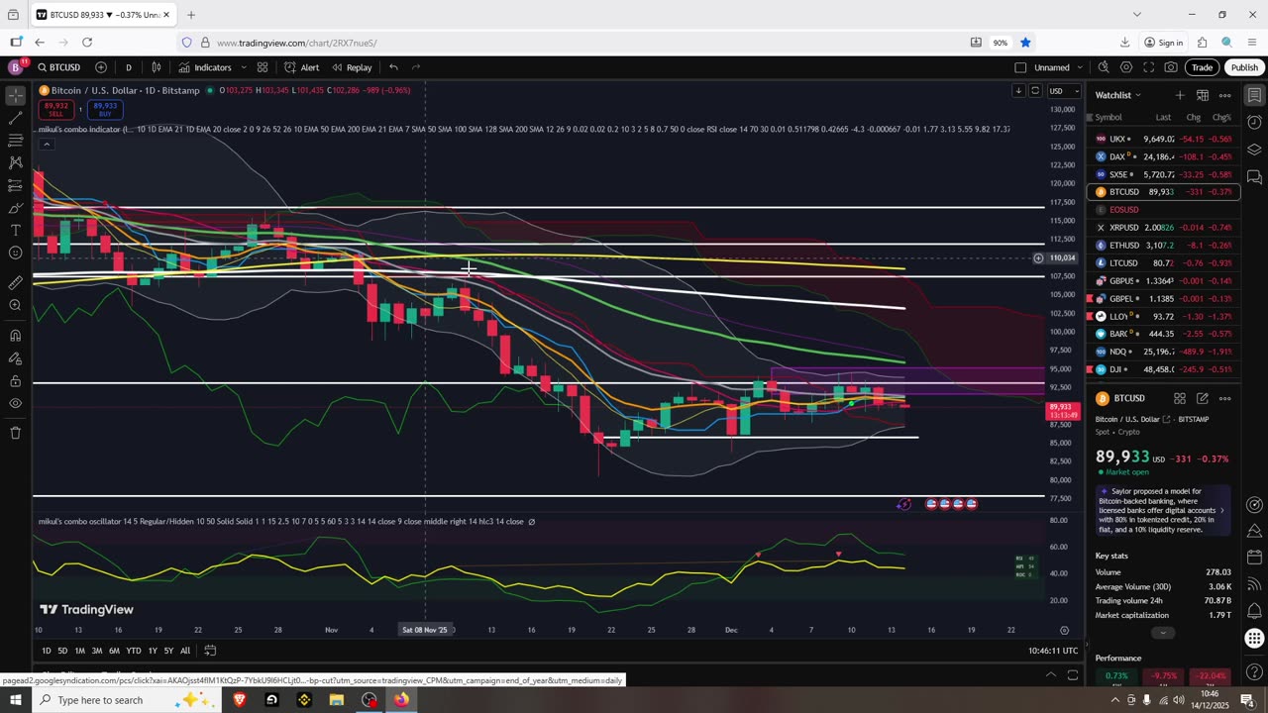Open the quick search icon
The image size is (1268, 713).
coord(1104,67)
